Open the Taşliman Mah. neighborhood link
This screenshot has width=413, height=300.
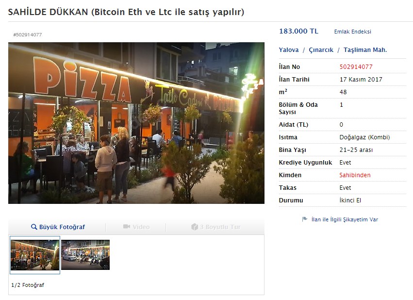click(365, 50)
